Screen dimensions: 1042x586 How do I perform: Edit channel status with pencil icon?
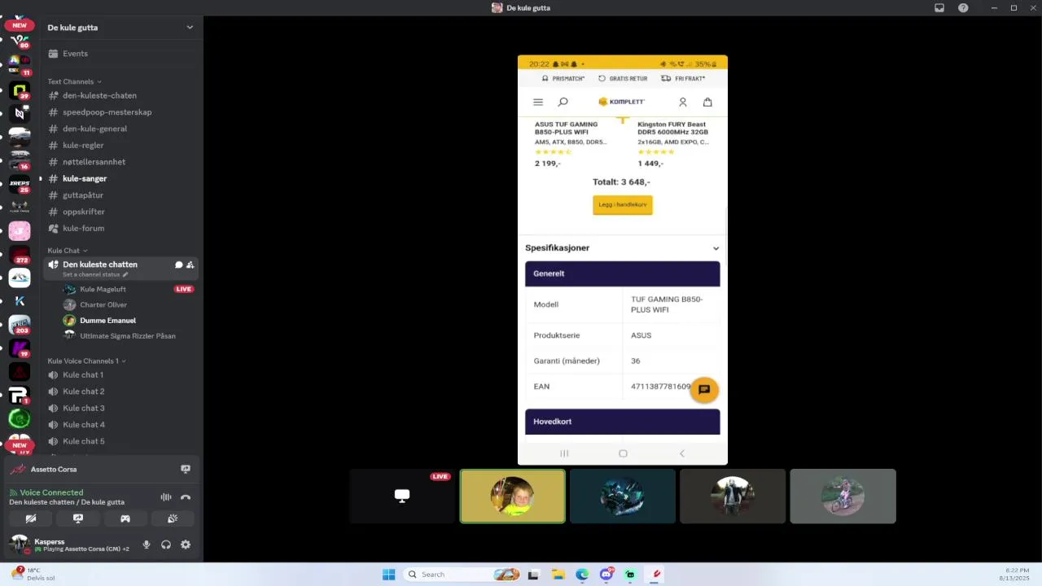coord(125,275)
